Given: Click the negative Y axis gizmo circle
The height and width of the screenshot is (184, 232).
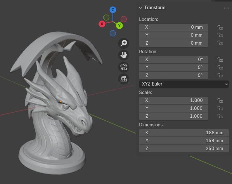Looking at the screenshot, I should pos(106,18).
